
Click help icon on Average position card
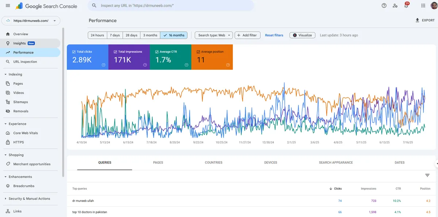[x=228, y=65]
